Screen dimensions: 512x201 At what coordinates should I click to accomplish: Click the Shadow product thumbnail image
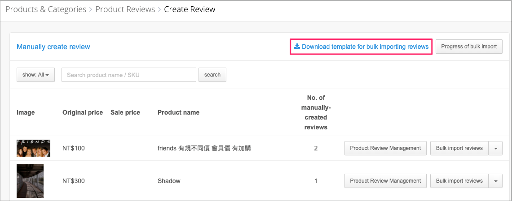(x=30, y=181)
